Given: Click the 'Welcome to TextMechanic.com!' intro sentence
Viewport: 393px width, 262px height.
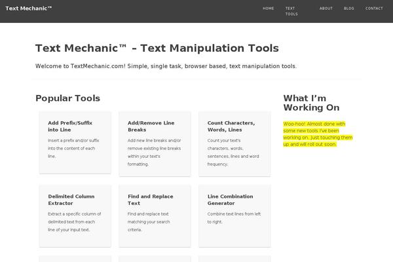Looking at the screenshot, I should (166, 66).
